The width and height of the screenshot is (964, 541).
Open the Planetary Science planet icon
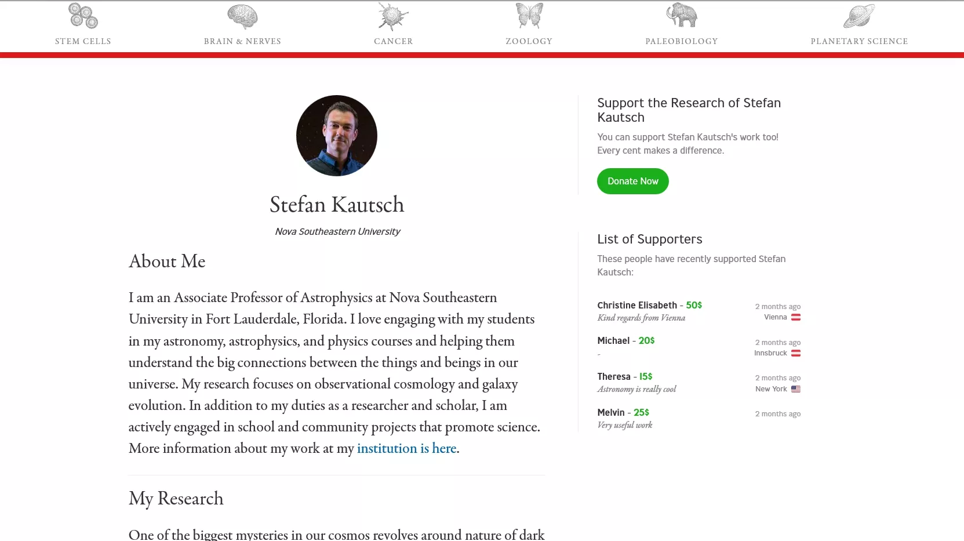(859, 16)
